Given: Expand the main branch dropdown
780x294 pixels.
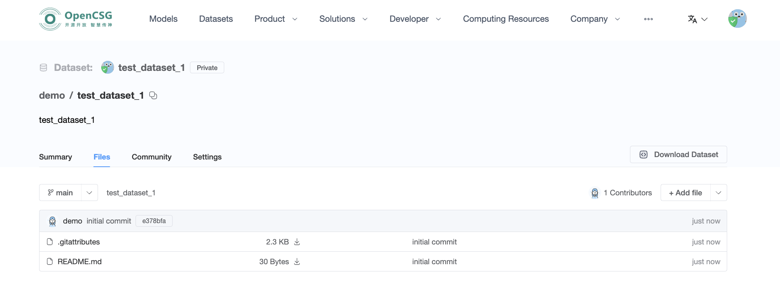Looking at the screenshot, I should (89, 193).
